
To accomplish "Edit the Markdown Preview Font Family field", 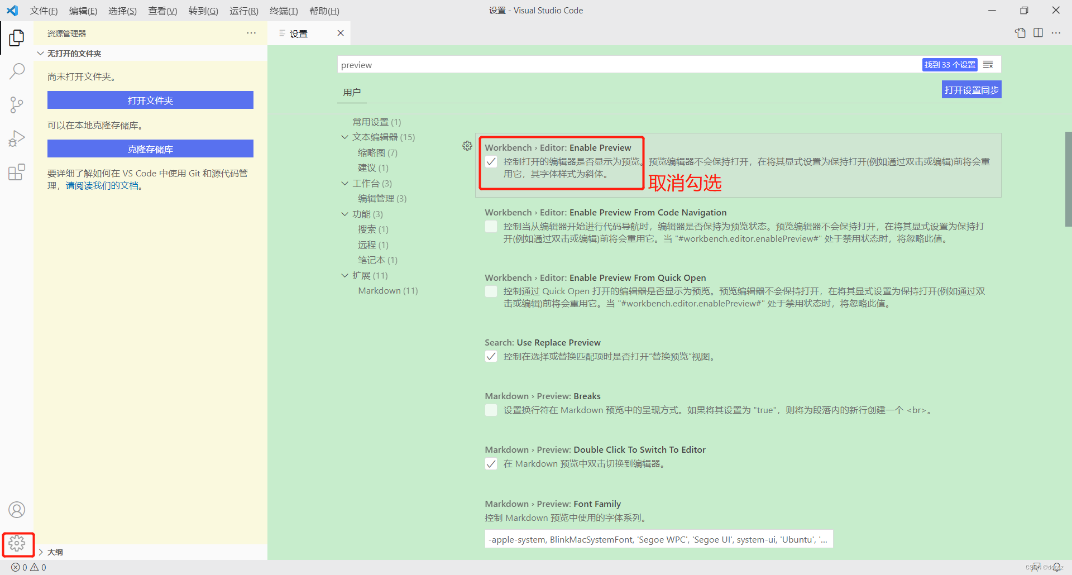I will [659, 539].
